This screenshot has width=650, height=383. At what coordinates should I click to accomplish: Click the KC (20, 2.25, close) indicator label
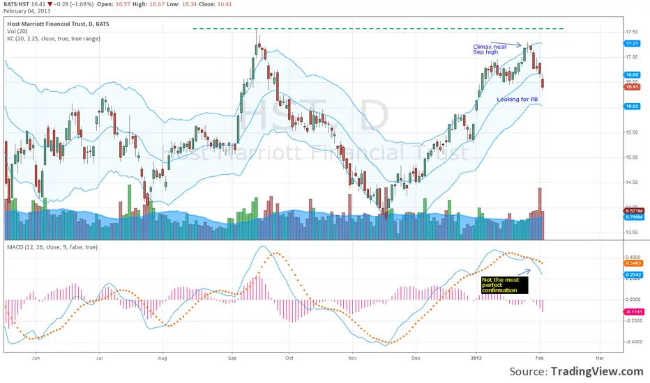54,38
